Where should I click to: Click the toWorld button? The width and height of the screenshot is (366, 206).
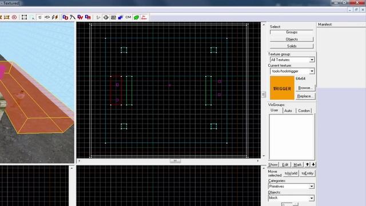point(291,173)
